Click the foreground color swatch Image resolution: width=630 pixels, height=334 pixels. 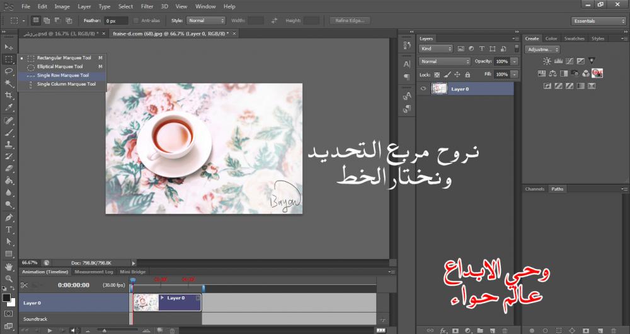[6, 297]
